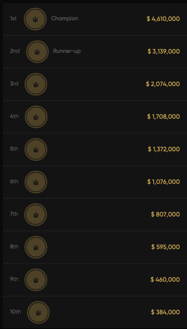This screenshot has height=329, width=187.
Task: Select the 5th place chip icon
Action: pos(36,149)
